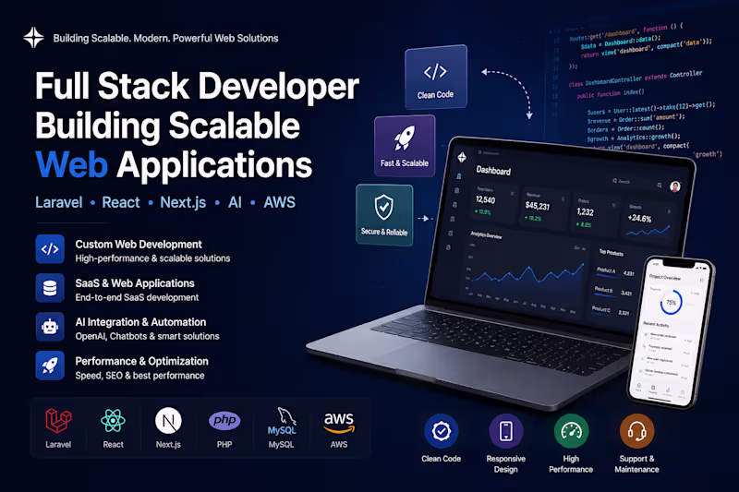Click the Performance & Optimization rocket icon
Viewport: 739px width, 492px height.
click(x=50, y=366)
